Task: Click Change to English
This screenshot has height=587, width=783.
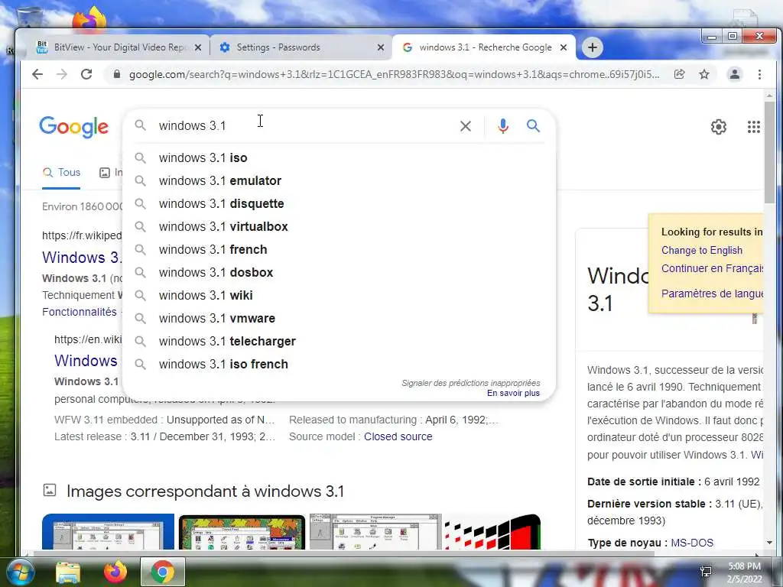Action: [702, 250]
